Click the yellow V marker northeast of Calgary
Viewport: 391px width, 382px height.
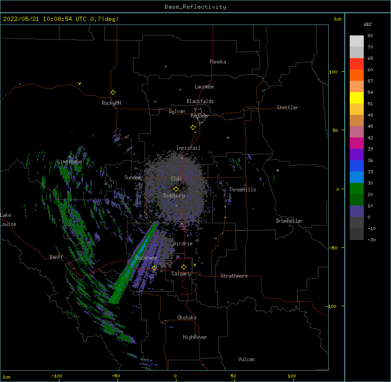point(195,265)
